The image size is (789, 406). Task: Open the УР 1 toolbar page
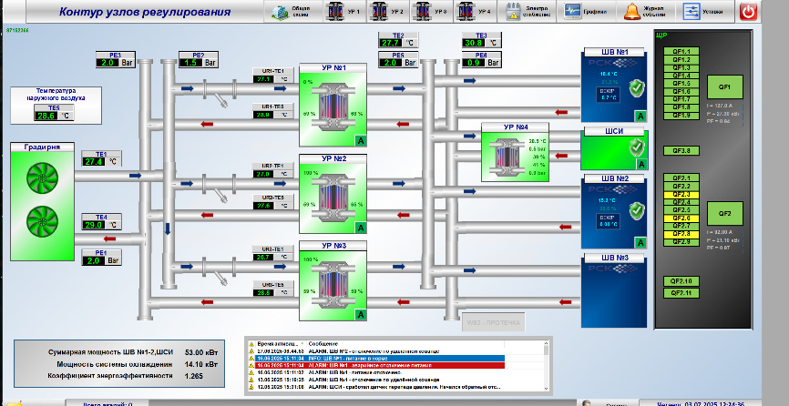tap(344, 12)
